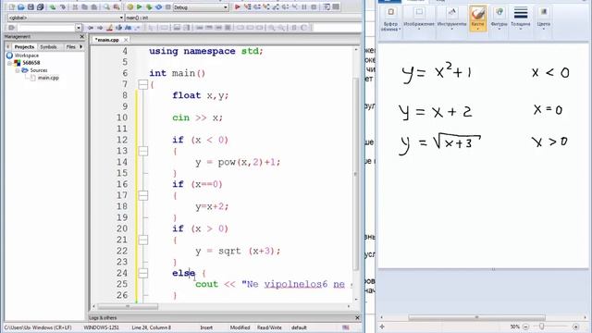Image resolution: width=592 pixels, height=333 pixels.
Task: Click the Zoom in icon in editor toolbar
Action: click(271, 28)
